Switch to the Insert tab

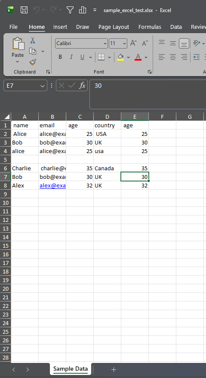tap(60, 27)
